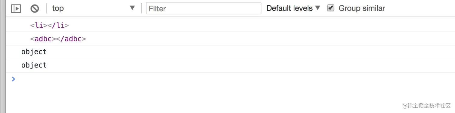Clear the console with the ban icon
The width and height of the screenshot is (455, 113).
35,8
